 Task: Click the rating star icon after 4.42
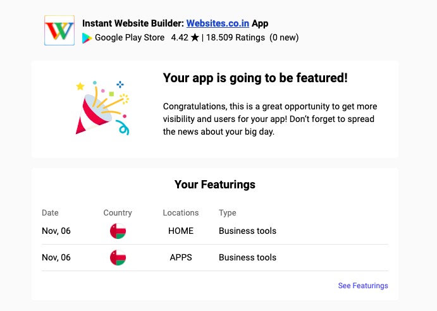point(195,37)
